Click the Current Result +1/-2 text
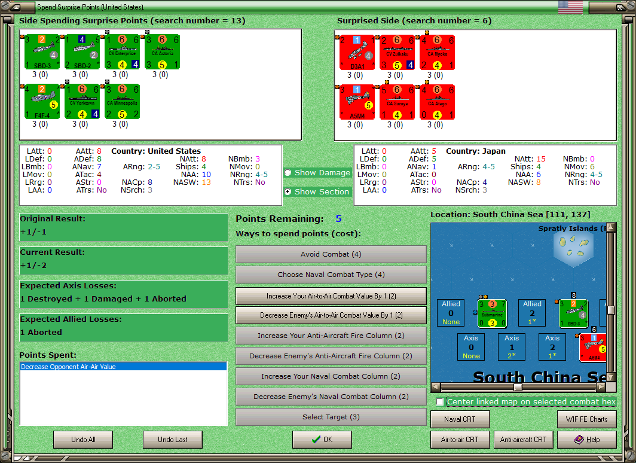 33,266
